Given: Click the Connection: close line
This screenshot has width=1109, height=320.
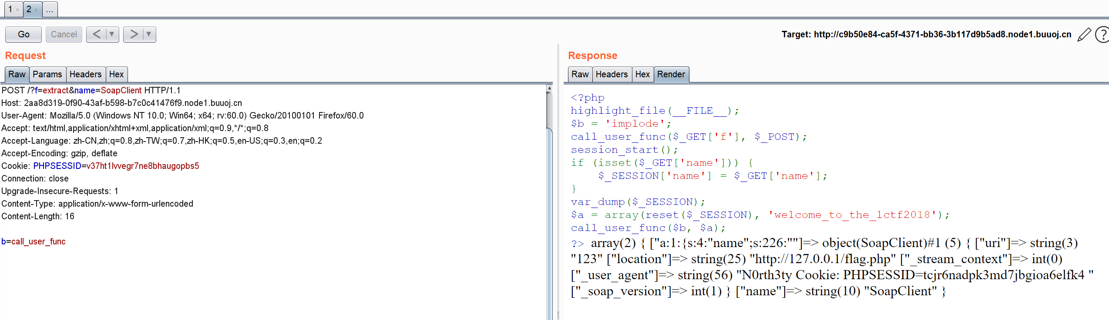Looking at the screenshot, I should (x=35, y=178).
